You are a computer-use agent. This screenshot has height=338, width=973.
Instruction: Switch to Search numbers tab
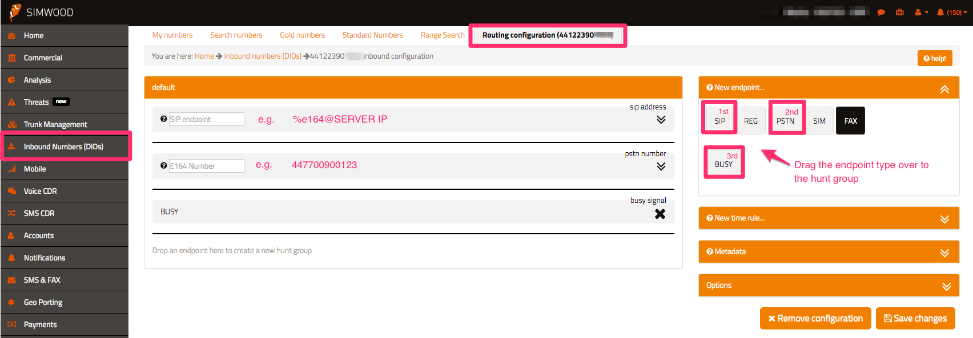pos(236,35)
